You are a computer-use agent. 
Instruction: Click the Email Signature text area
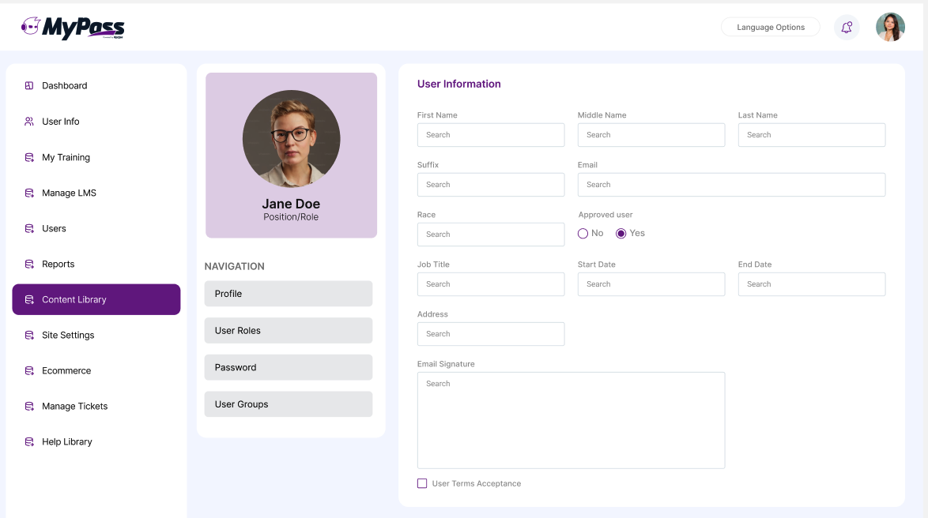pos(572,420)
